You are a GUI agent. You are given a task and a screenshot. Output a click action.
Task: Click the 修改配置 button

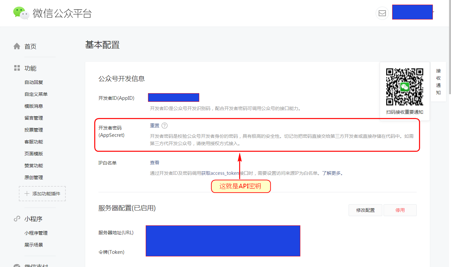tap(365, 210)
